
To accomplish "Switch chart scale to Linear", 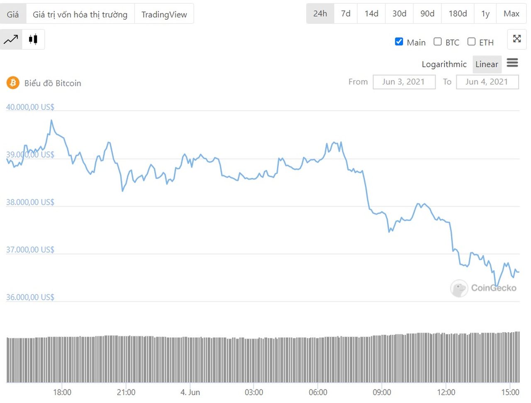I will tap(487, 64).
